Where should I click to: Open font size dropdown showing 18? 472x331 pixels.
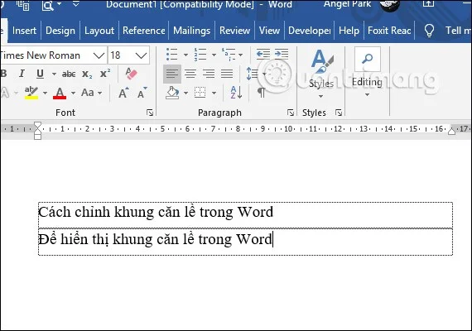[141, 55]
